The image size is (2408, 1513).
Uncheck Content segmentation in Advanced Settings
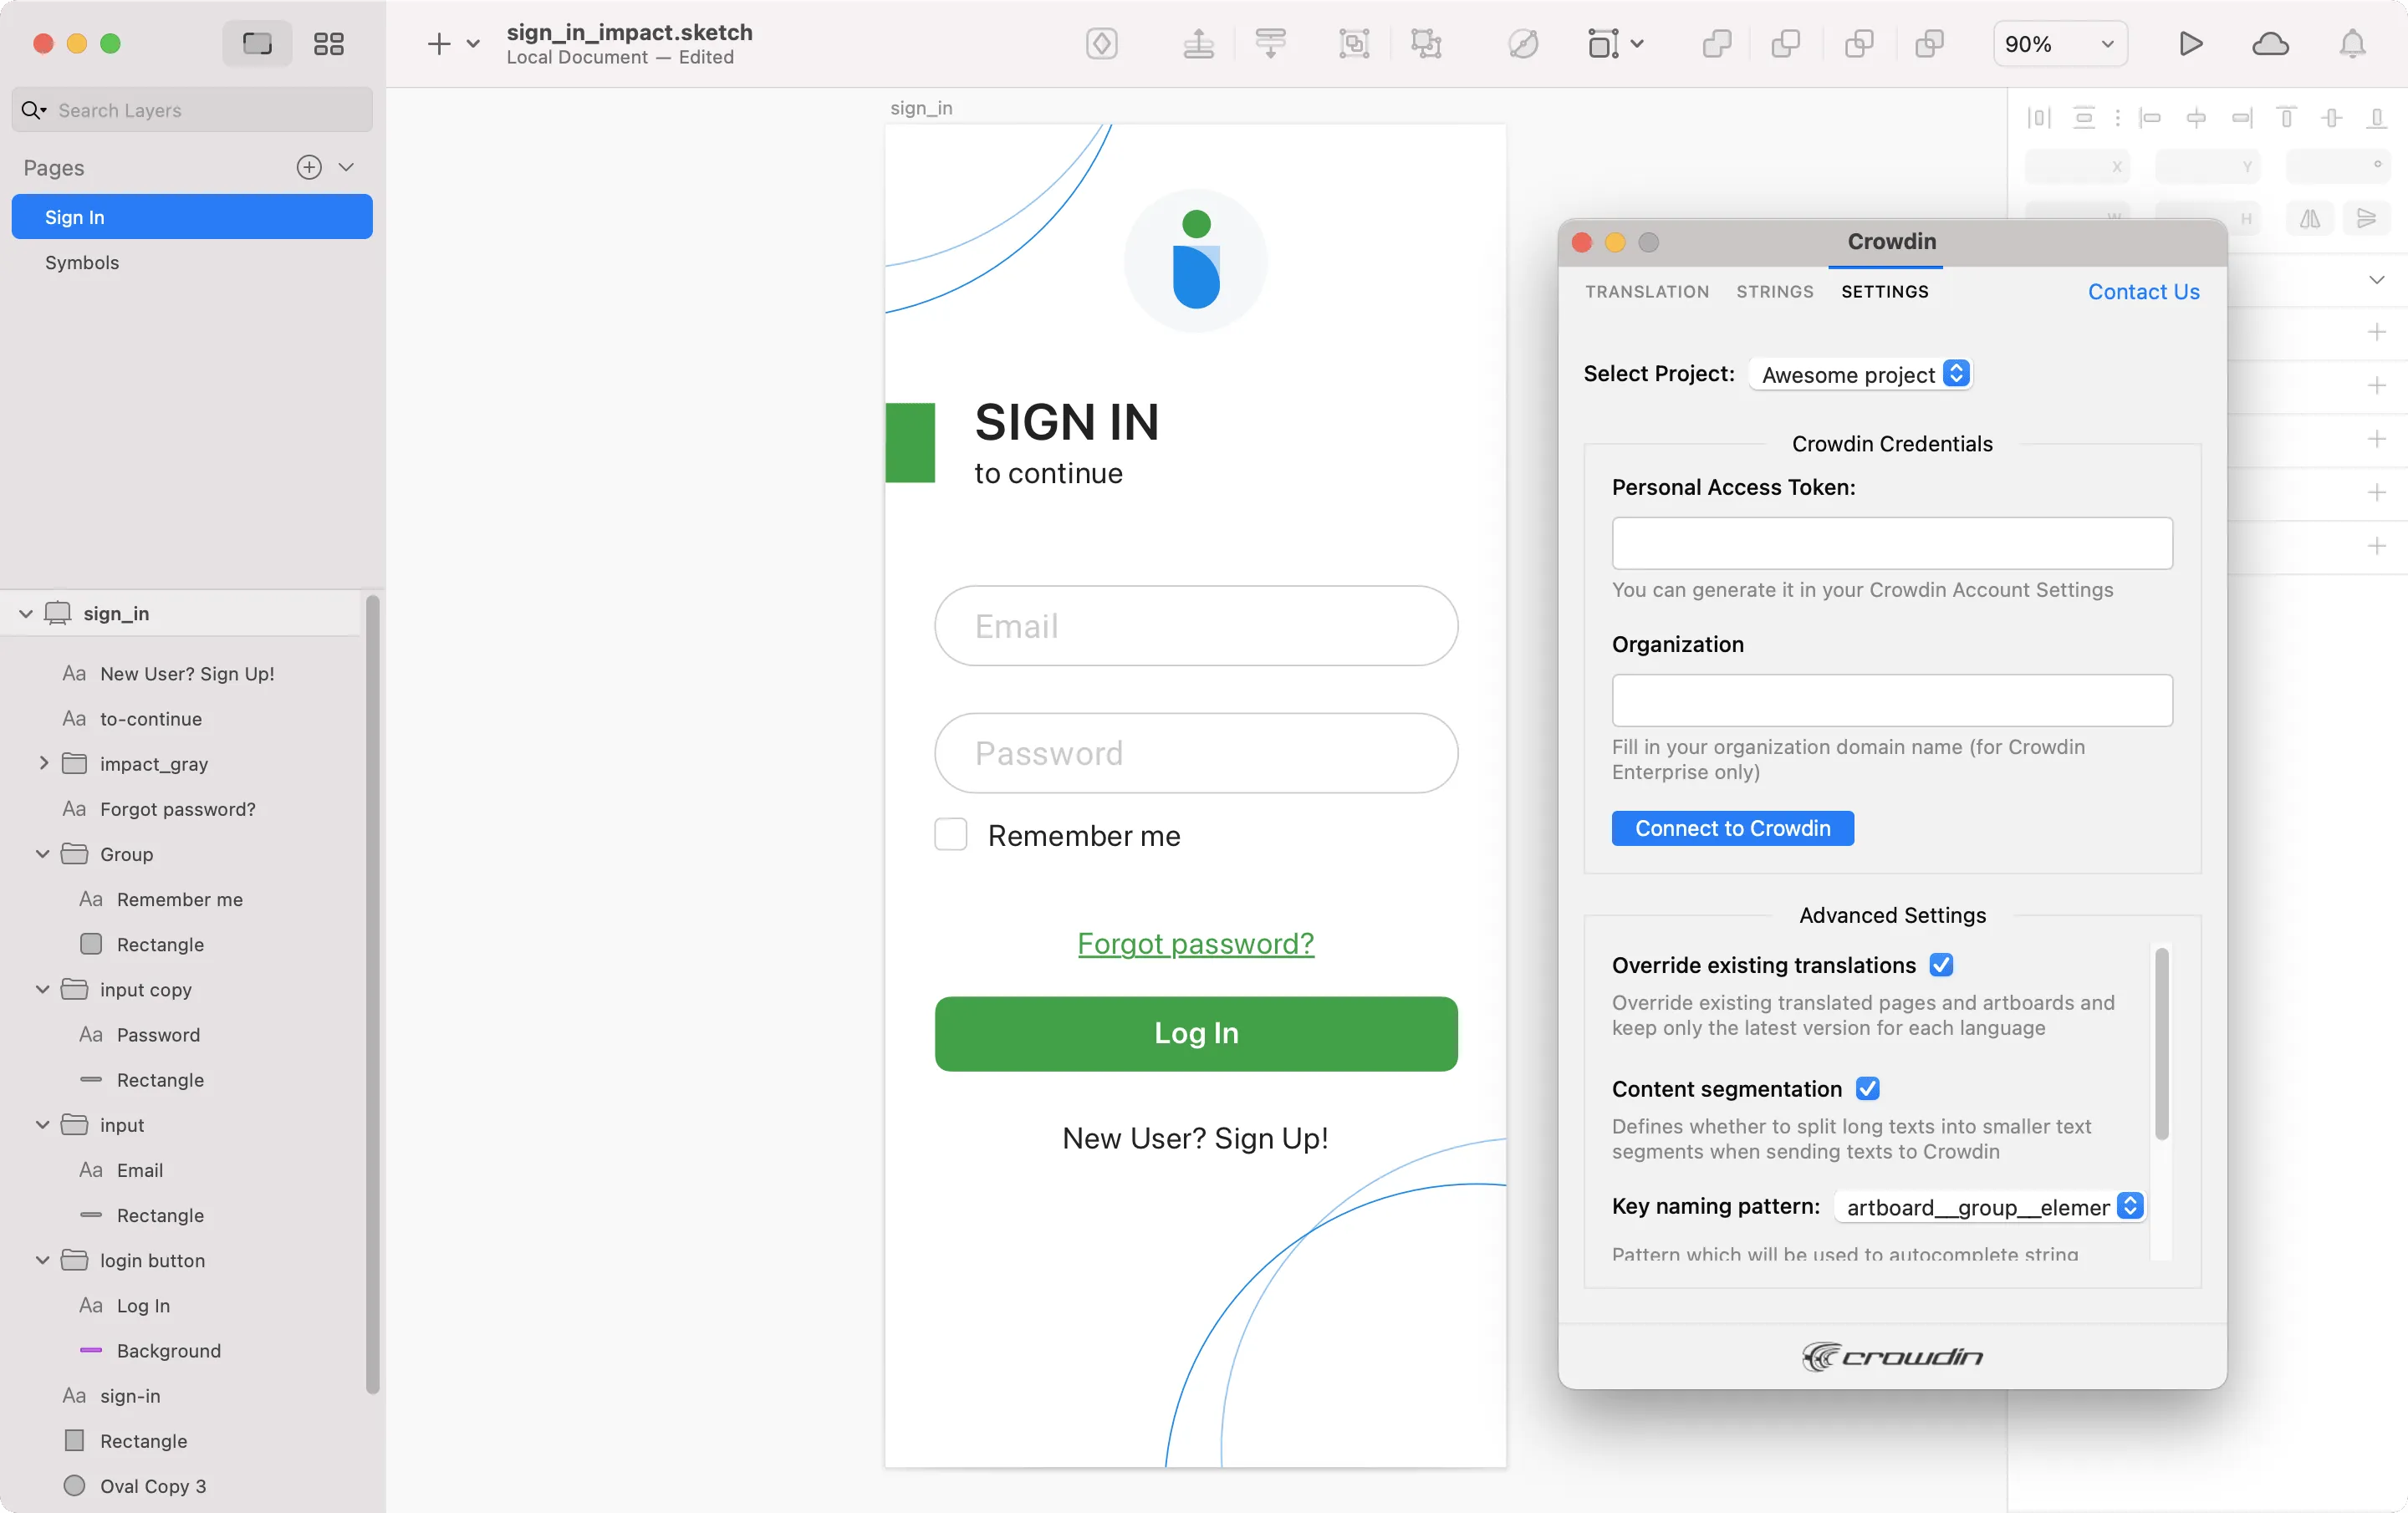tap(1869, 1089)
